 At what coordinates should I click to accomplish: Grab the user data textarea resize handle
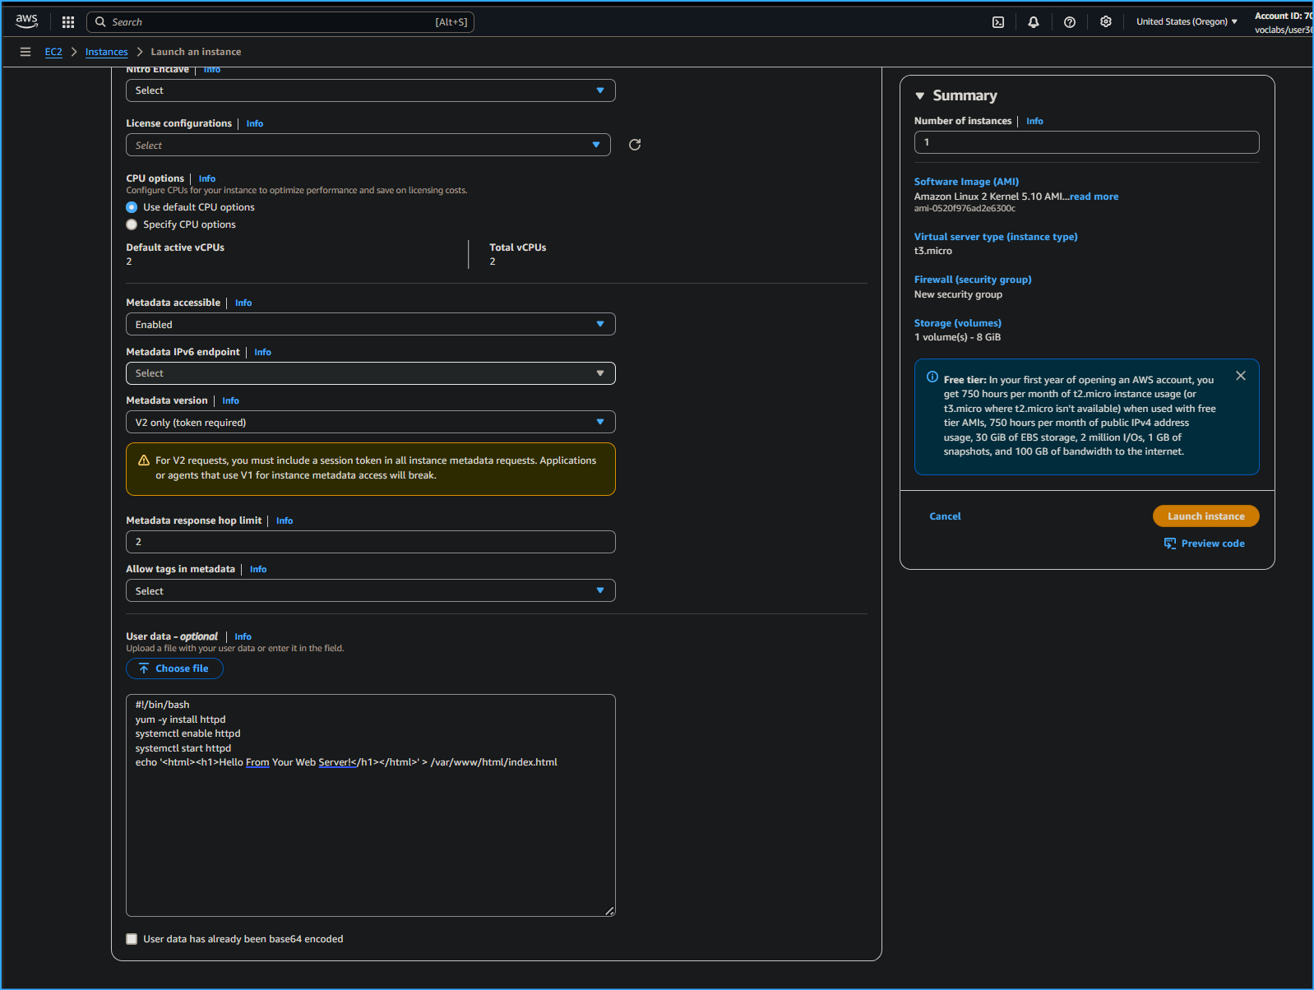coord(609,910)
